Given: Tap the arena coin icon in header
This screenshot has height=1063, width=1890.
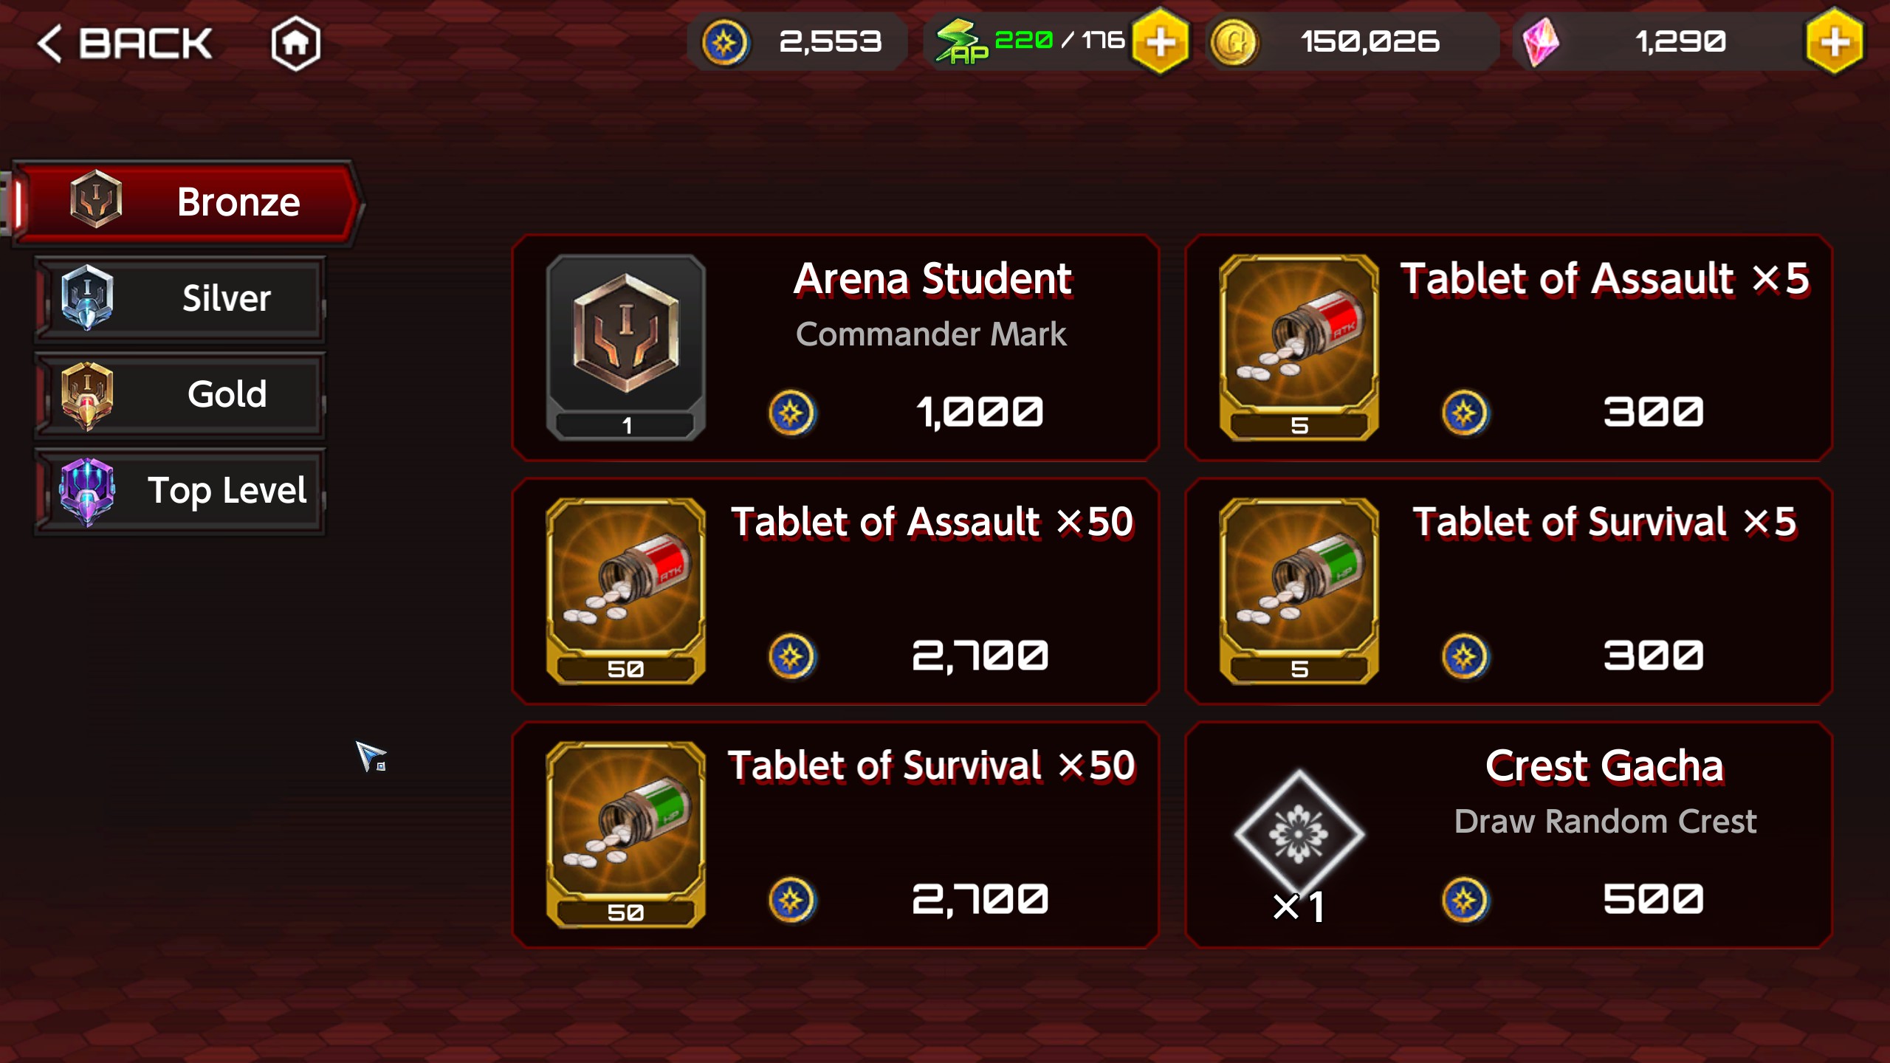Looking at the screenshot, I should pyautogui.click(x=724, y=42).
